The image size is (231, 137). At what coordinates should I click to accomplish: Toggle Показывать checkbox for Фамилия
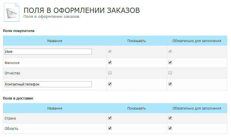click(110, 62)
